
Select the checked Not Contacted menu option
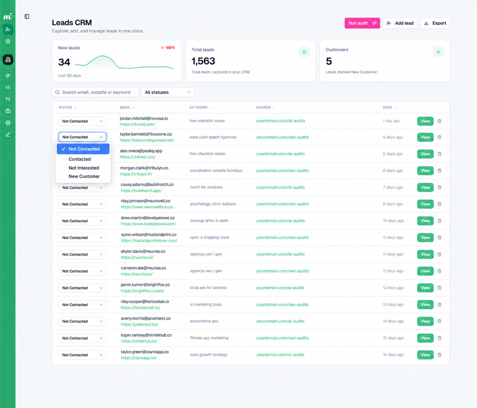point(83,149)
